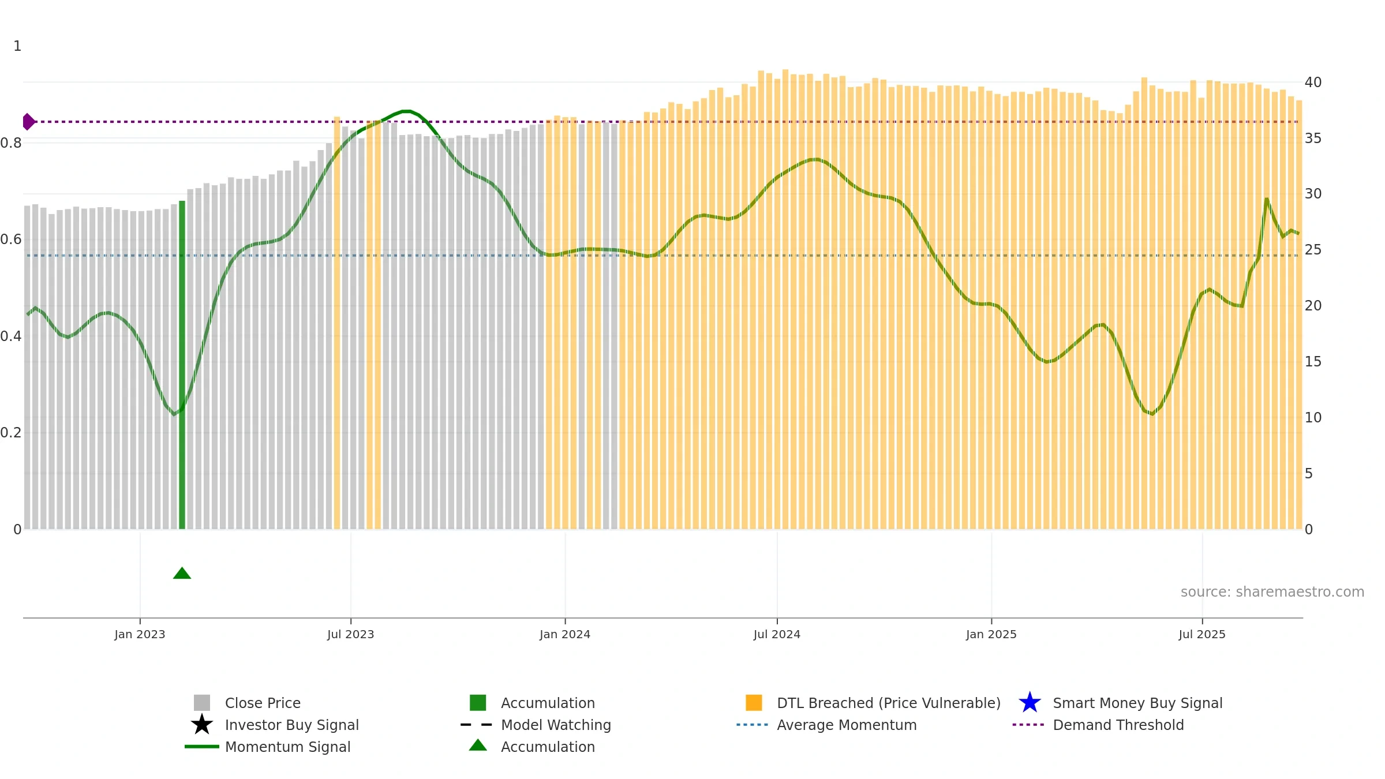Click the green Momentum Signal legend line
Viewport: 1385px width, 779px height.
coord(201,747)
